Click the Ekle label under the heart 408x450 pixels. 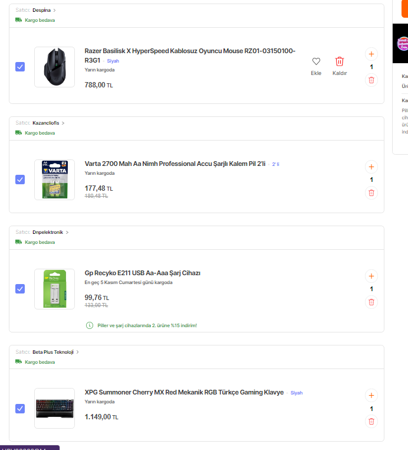click(x=316, y=73)
